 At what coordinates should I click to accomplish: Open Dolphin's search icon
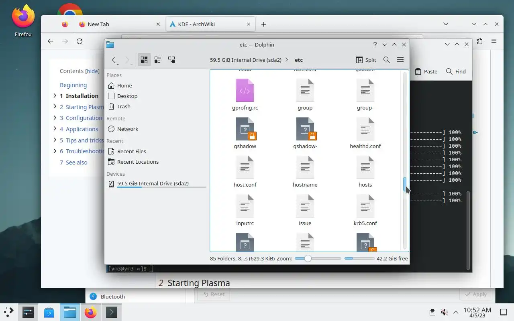[387, 60]
